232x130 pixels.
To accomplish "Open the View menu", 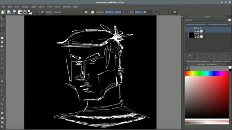I will point(17,7).
